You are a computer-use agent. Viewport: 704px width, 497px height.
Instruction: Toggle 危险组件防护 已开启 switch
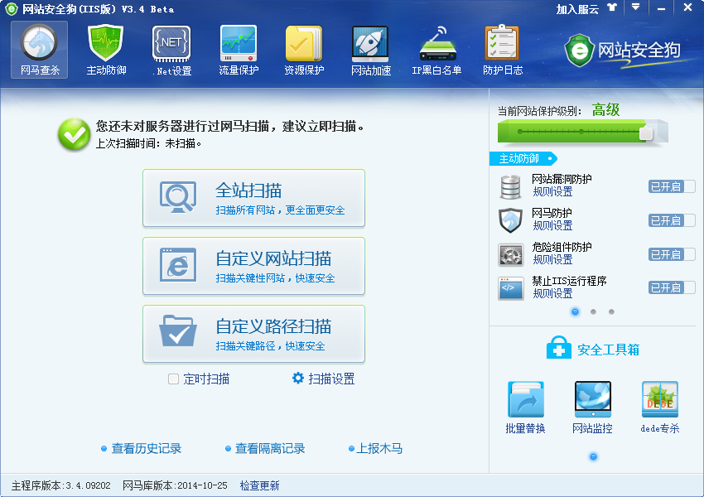(x=672, y=254)
